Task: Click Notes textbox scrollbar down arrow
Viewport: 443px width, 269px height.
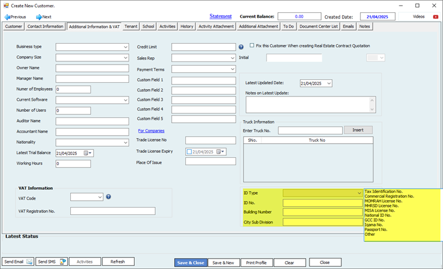Action: pos(372,109)
